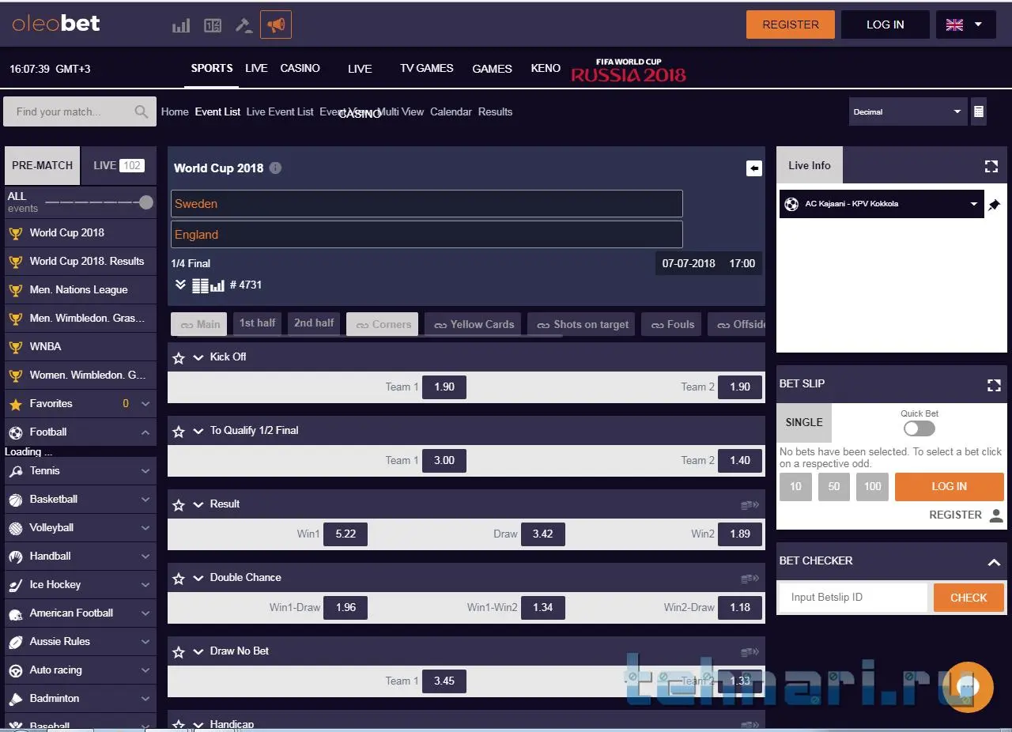Open the Decimal odds format dropdown

(x=908, y=111)
